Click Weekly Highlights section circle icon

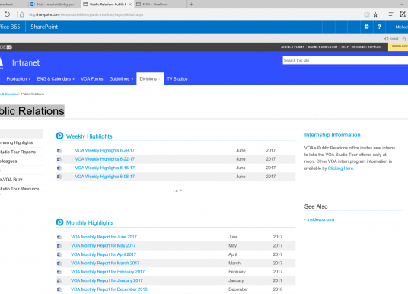click(x=59, y=136)
